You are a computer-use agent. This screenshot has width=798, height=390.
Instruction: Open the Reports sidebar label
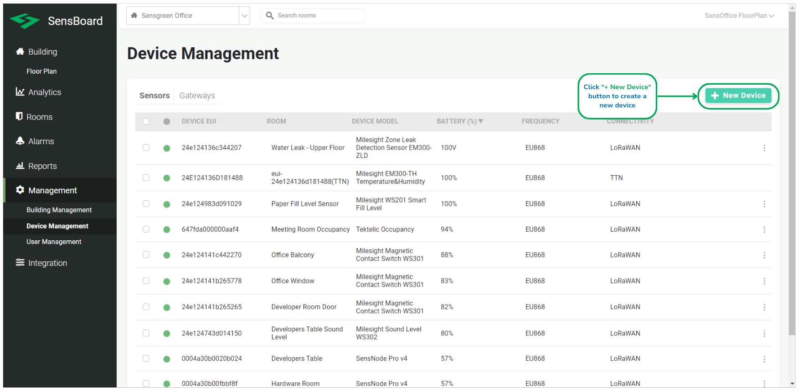pos(42,166)
